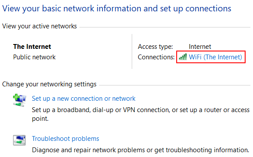Click the vertical divider beside the network name
This screenshot has width=253, height=157.
click(132, 51)
